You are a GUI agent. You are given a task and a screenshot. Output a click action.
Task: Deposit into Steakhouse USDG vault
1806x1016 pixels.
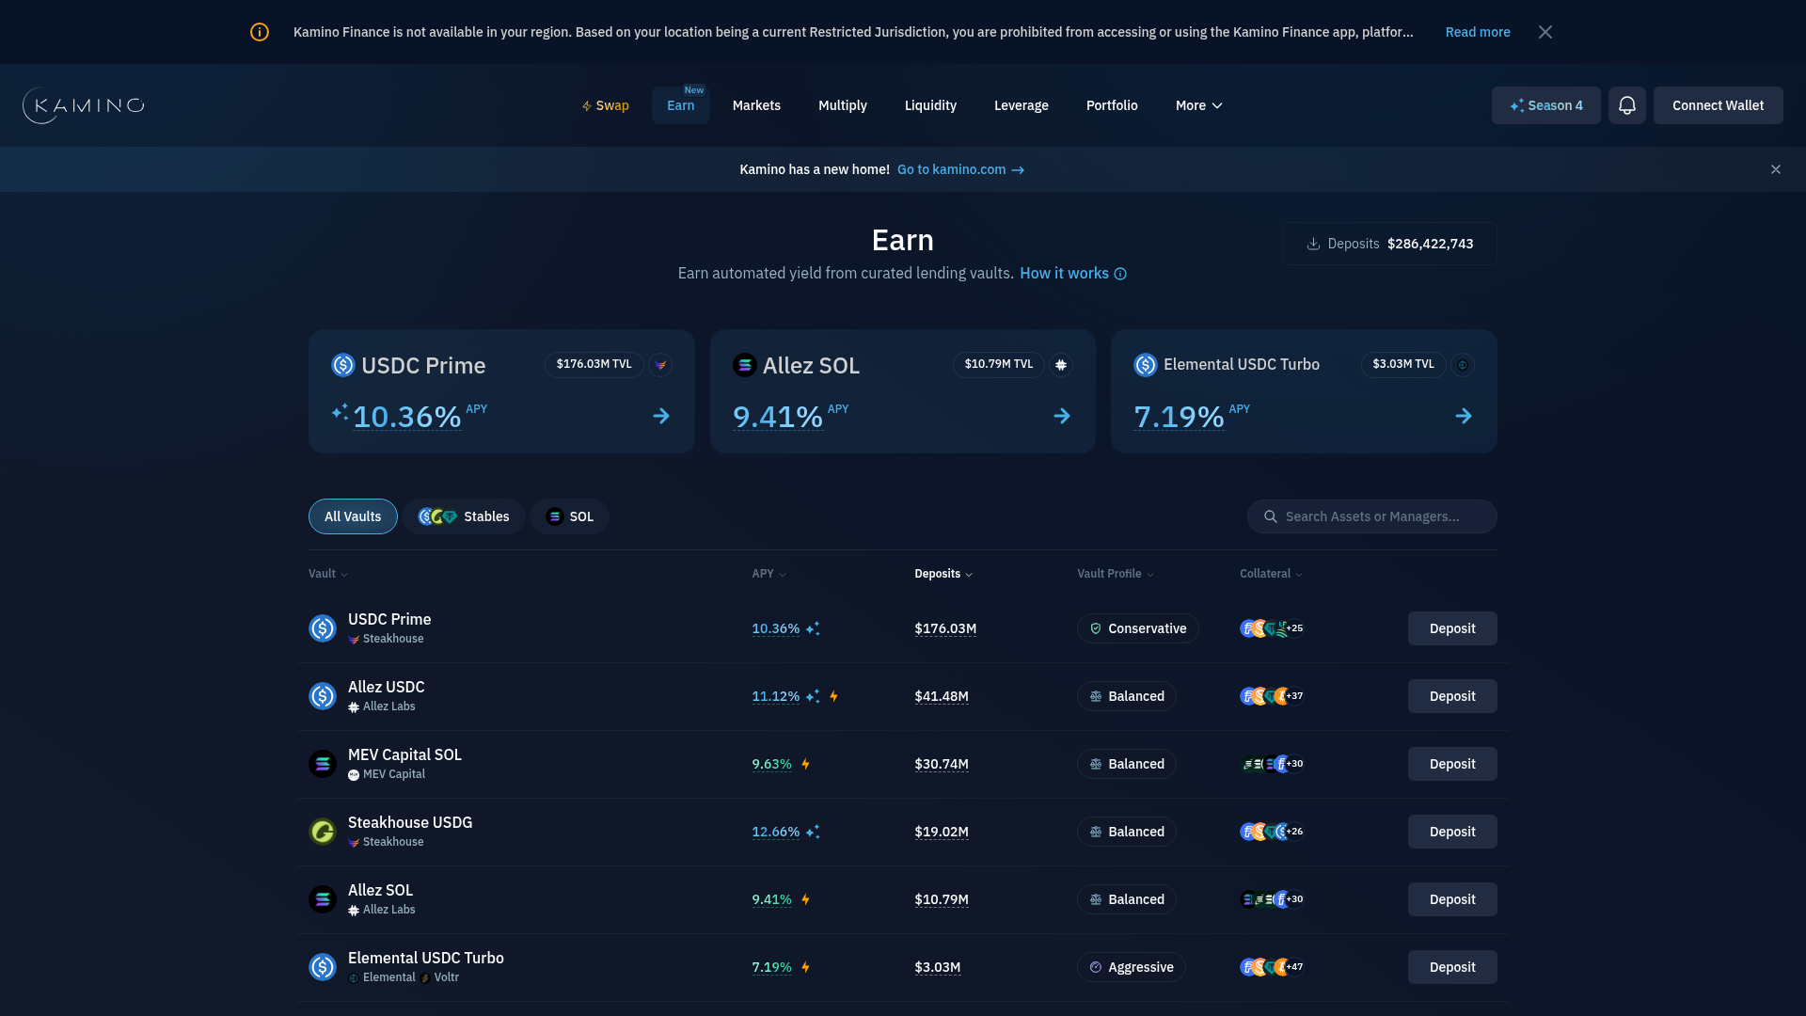tap(1452, 832)
